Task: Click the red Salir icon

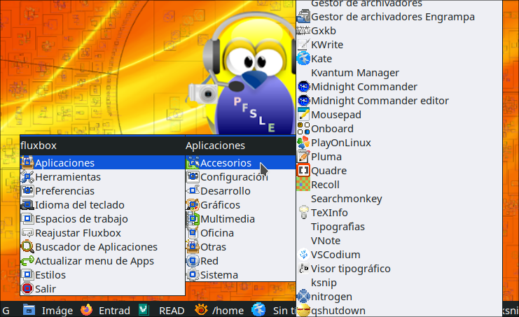Action: pos(27,288)
